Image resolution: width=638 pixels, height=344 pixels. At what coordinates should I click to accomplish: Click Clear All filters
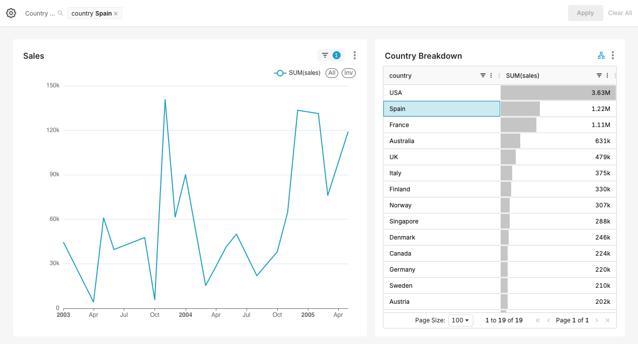[620, 13]
